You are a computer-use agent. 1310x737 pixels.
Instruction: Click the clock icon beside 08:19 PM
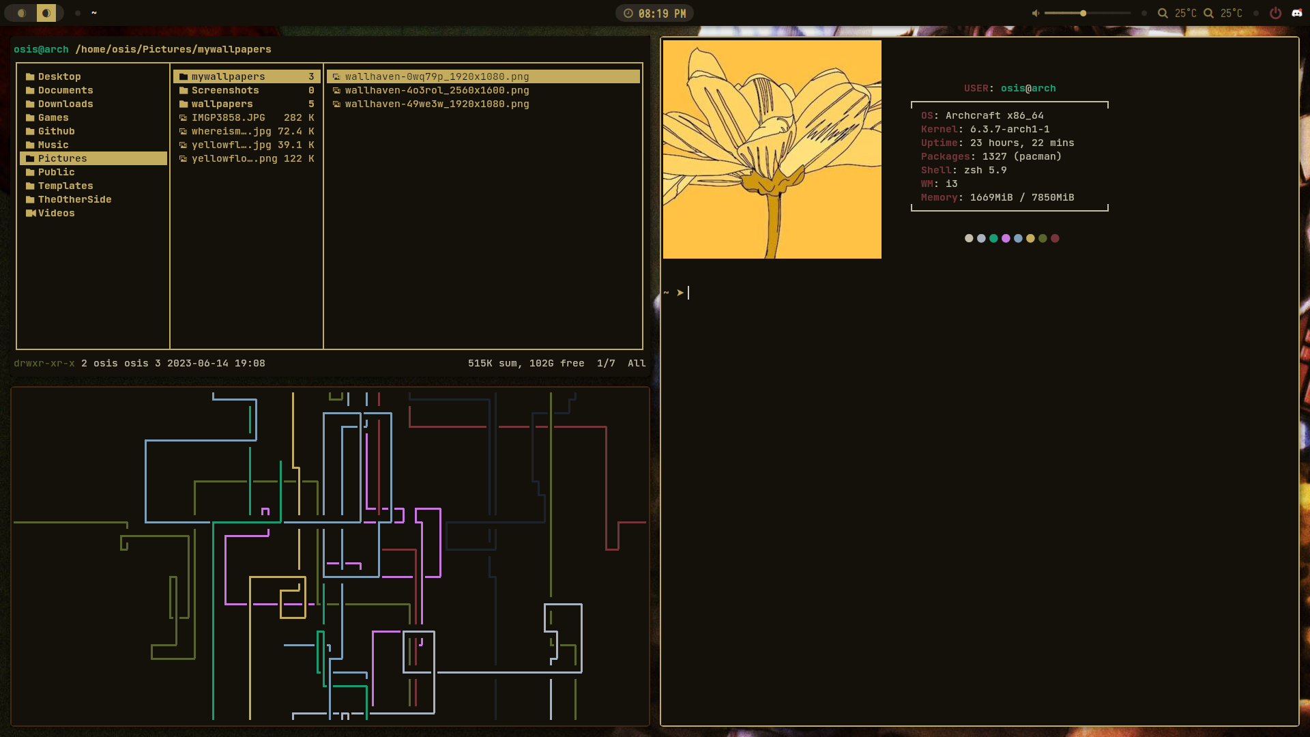click(628, 13)
